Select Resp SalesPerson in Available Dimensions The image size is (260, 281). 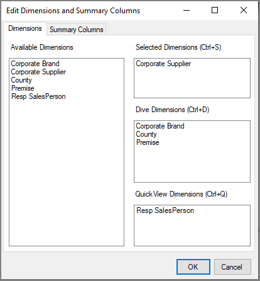[x=38, y=96]
